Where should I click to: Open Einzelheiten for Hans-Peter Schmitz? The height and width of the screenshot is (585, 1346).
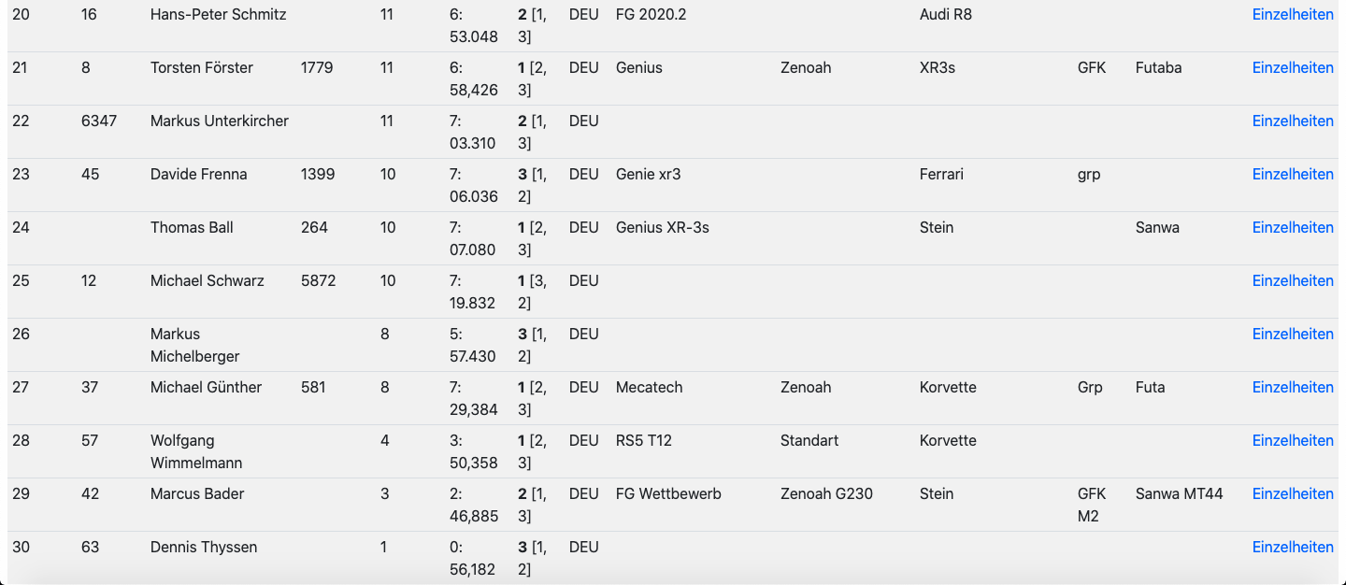[1293, 15]
